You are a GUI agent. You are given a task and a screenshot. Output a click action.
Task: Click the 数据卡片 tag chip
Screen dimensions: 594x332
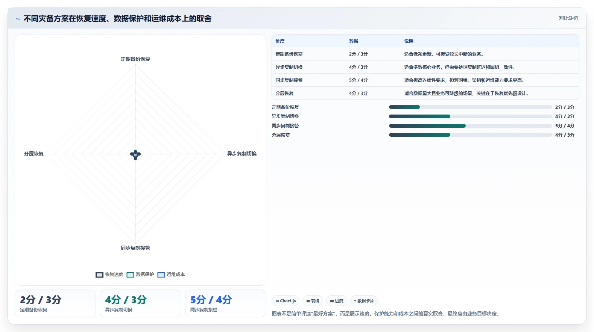(x=364, y=301)
